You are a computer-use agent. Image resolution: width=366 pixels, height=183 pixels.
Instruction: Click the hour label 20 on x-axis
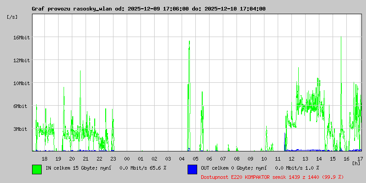click(72, 159)
